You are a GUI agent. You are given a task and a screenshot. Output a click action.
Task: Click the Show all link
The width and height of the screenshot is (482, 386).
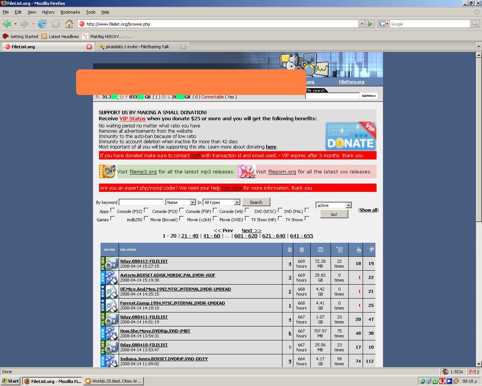368,210
